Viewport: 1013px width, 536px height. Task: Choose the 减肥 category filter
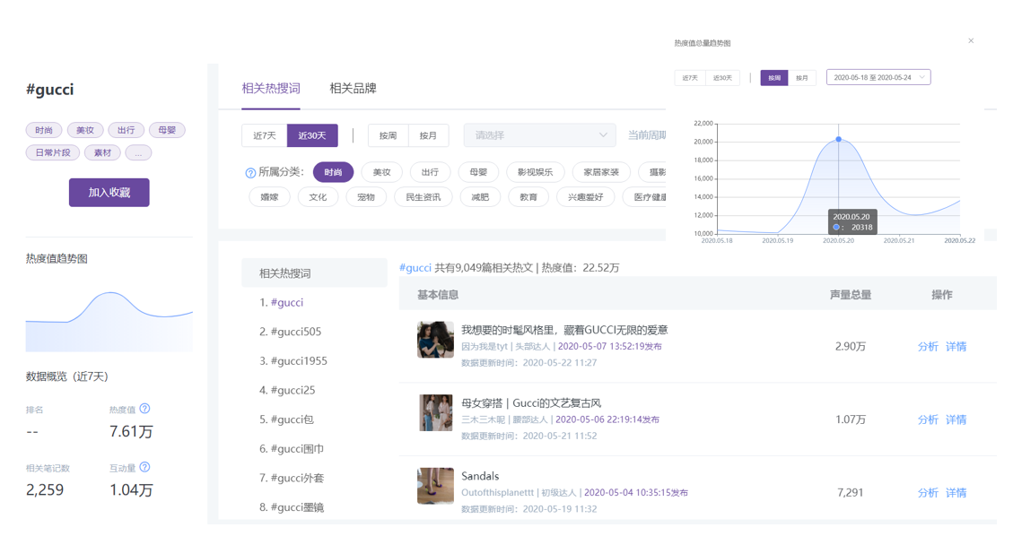pos(480,197)
